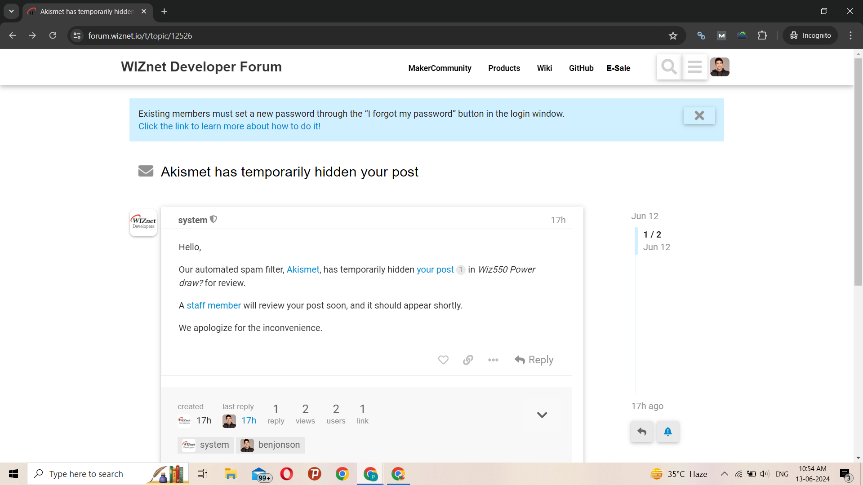Dismiss the password notice banner

pos(699,115)
